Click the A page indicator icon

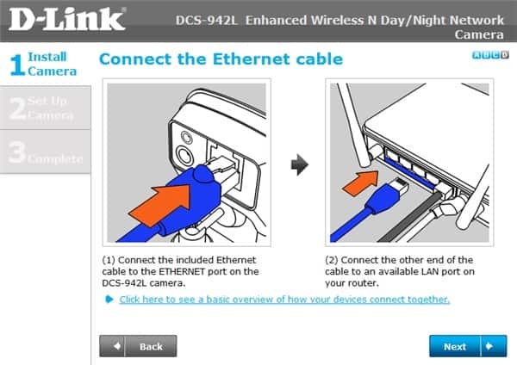coord(477,55)
